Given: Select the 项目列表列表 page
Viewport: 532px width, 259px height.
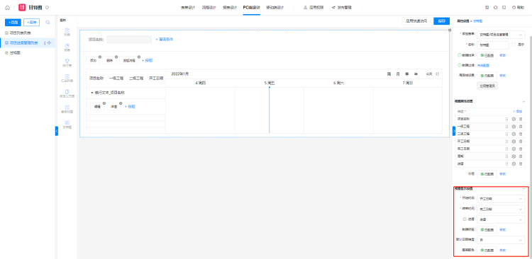Looking at the screenshot, I should (x=20, y=33).
